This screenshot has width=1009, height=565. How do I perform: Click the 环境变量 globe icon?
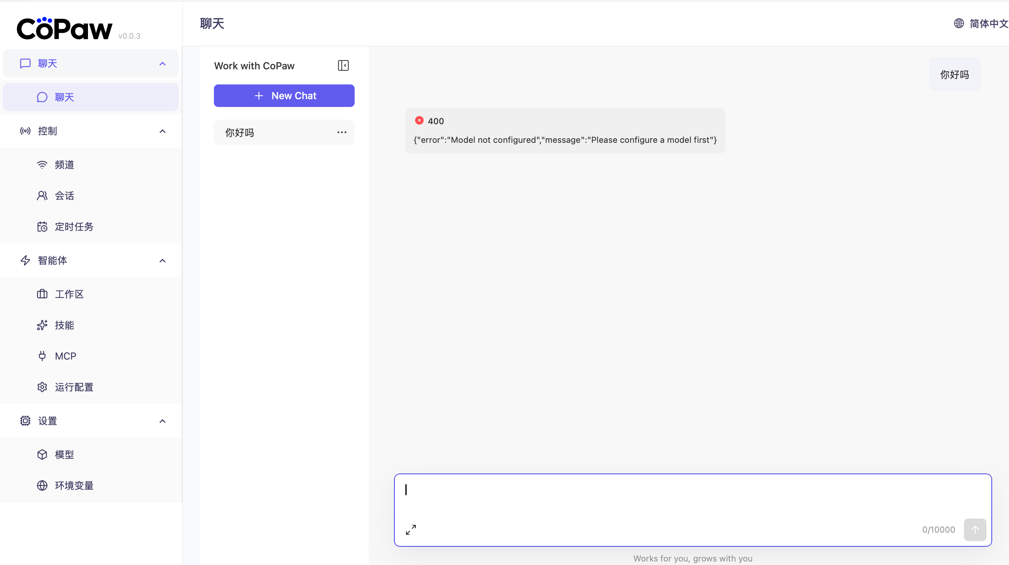[42, 485]
